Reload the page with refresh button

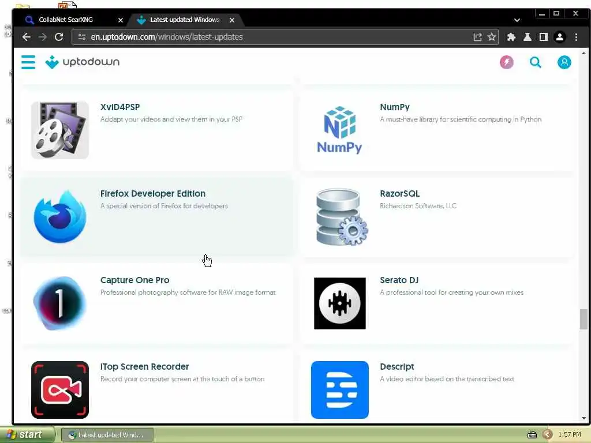(59, 37)
